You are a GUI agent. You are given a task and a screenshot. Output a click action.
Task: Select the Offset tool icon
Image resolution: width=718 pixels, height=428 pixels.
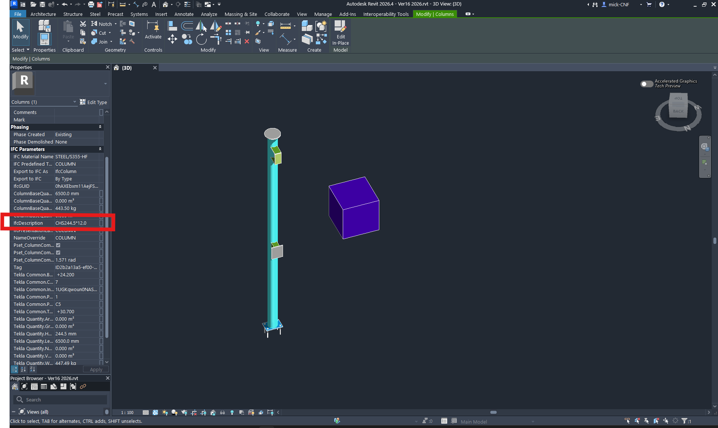pos(187,26)
